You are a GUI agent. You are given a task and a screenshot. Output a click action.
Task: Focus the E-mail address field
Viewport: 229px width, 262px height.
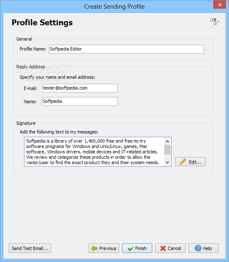click(80, 88)
